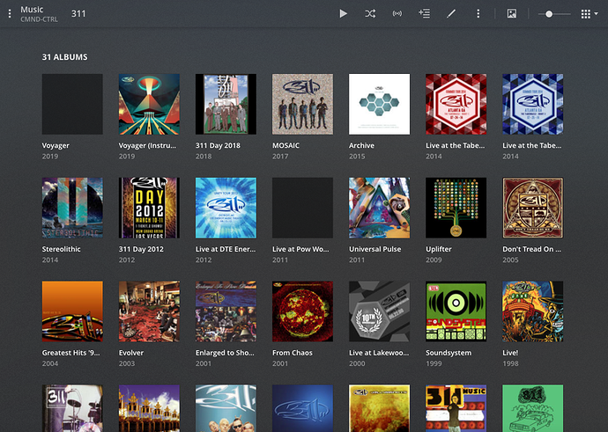608x432 pixels.
Task: Open the Uplifter album cover
Action: pos(456,208)
